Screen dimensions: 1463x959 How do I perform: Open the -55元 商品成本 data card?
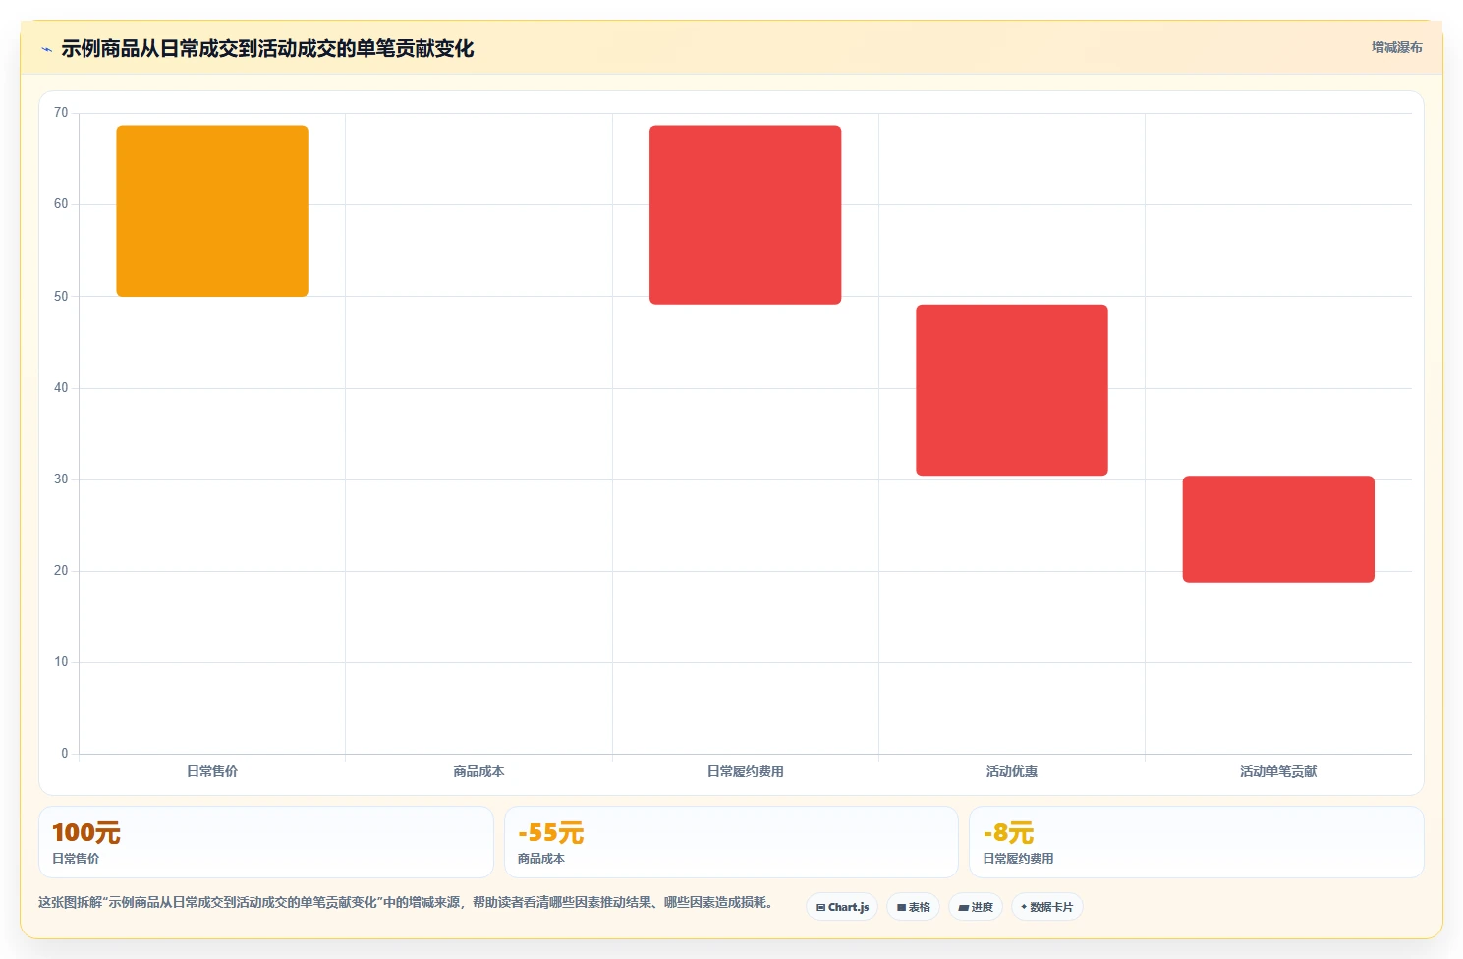[731, 842]
